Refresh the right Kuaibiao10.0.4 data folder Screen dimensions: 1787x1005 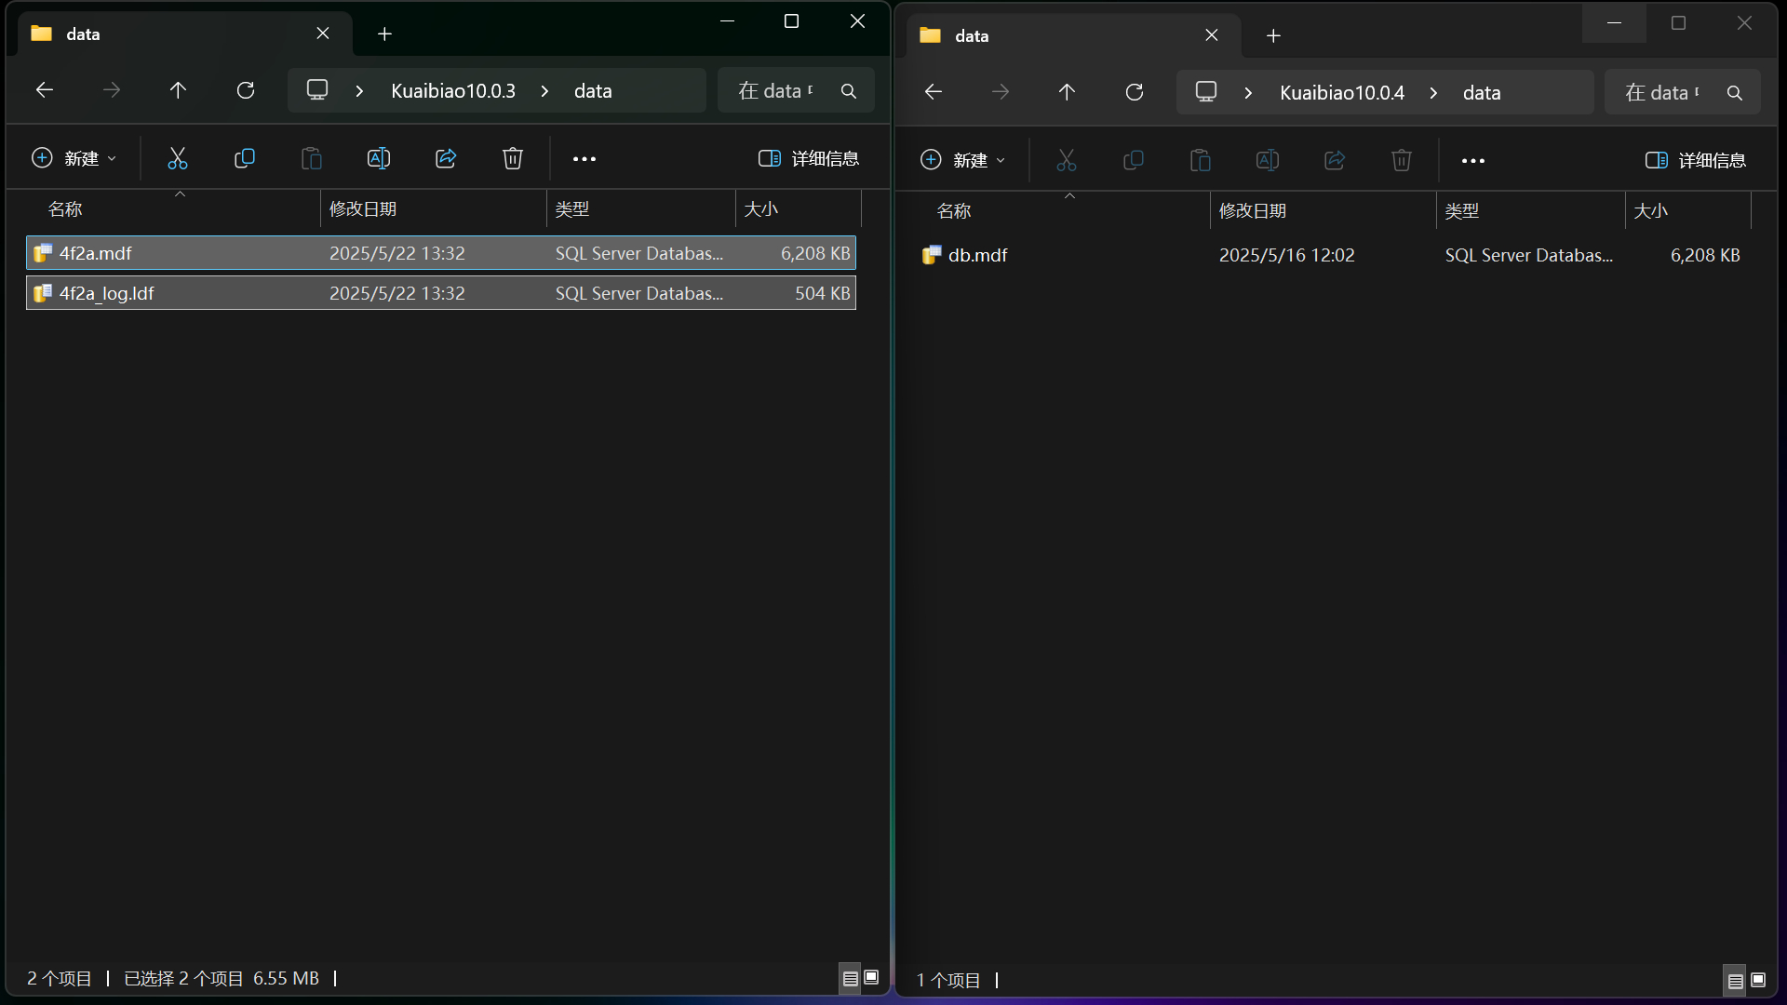point(1135,92)
